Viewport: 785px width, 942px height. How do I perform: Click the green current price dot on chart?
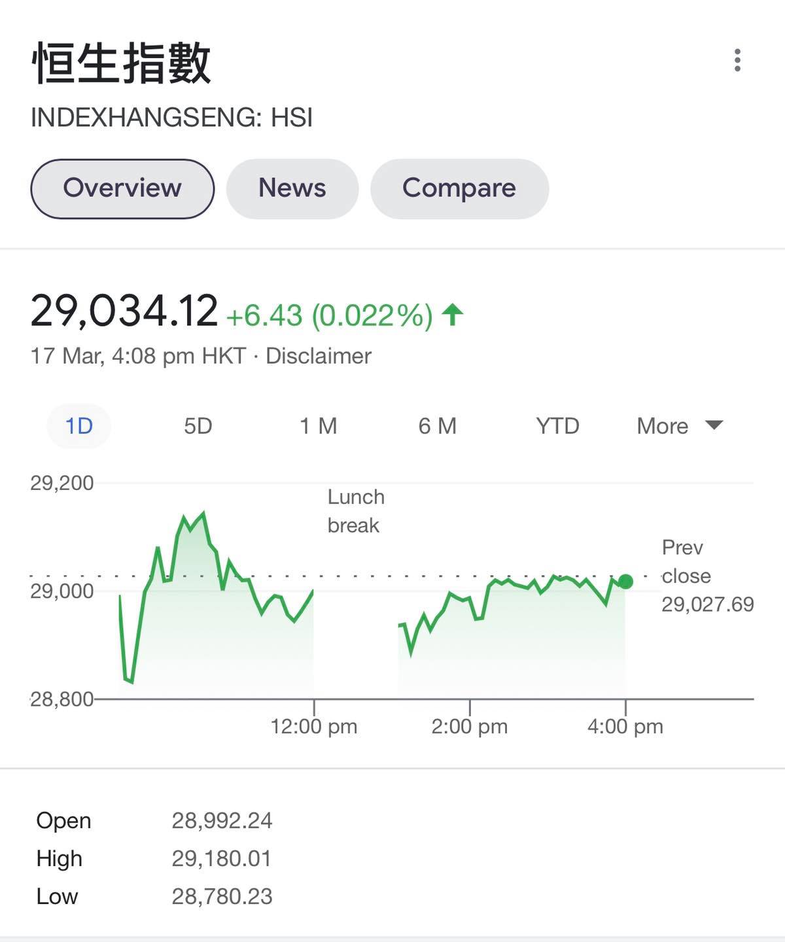point(625,582)
